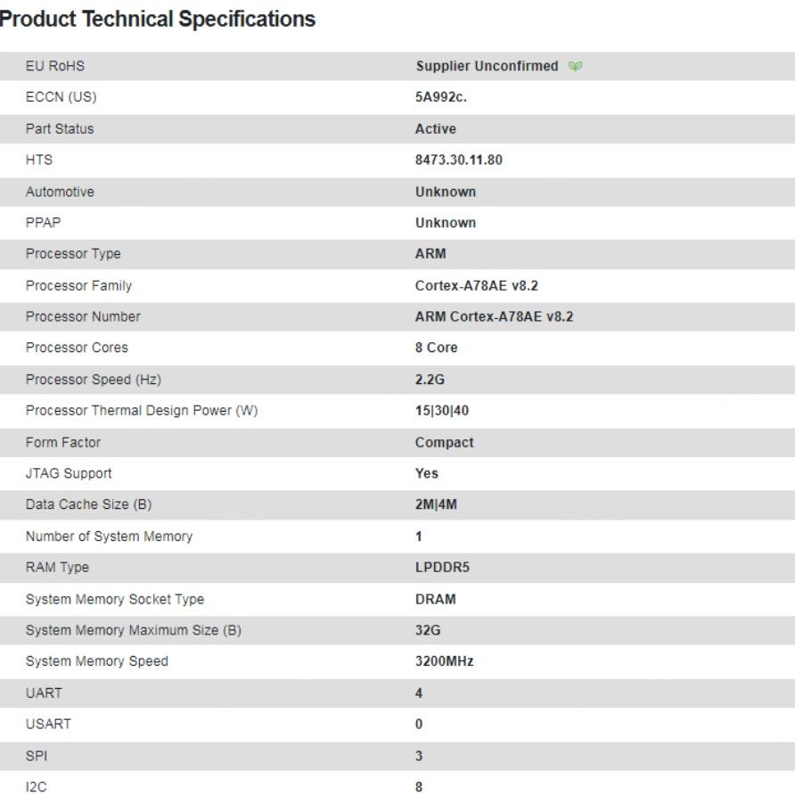Click the I2C row label

click(36, 786)
